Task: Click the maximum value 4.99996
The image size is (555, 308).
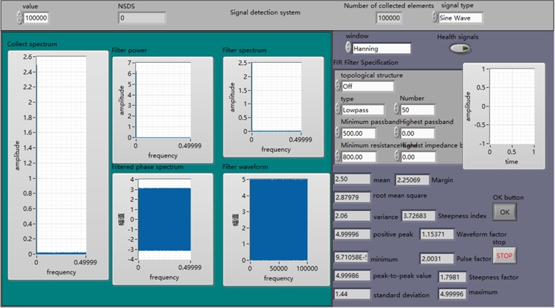Action: pyautogui.click(x=452, y=294)
